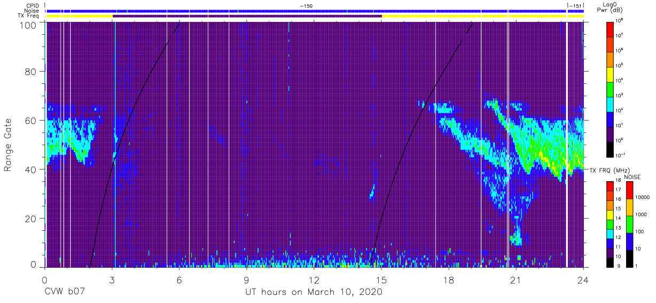Click the '60' tick on the Range Gate axis

point(31,120)
